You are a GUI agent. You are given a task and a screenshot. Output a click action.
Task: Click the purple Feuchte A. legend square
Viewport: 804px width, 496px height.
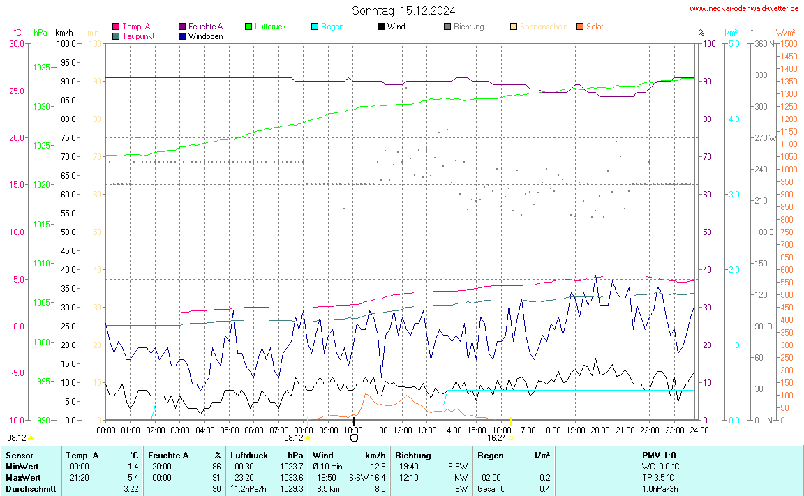[x=182, y=27]
